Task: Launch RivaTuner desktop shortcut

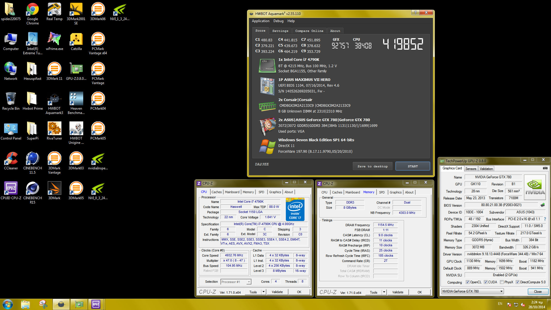Action: click(54, 131)
